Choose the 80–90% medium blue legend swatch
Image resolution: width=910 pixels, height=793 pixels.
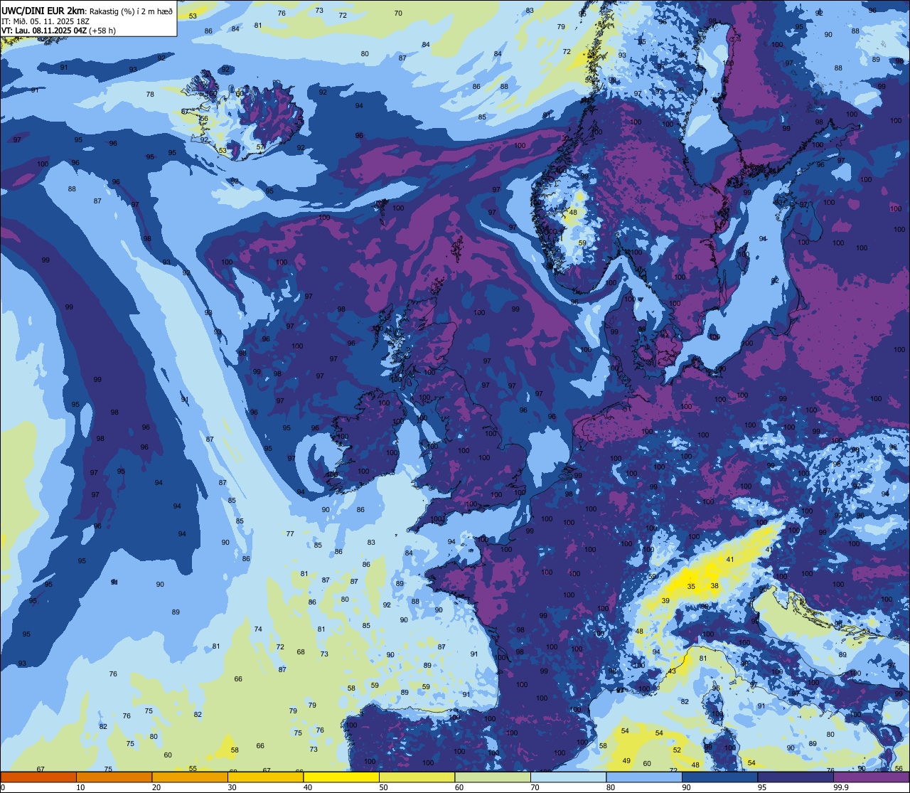(x=643, y=777)
